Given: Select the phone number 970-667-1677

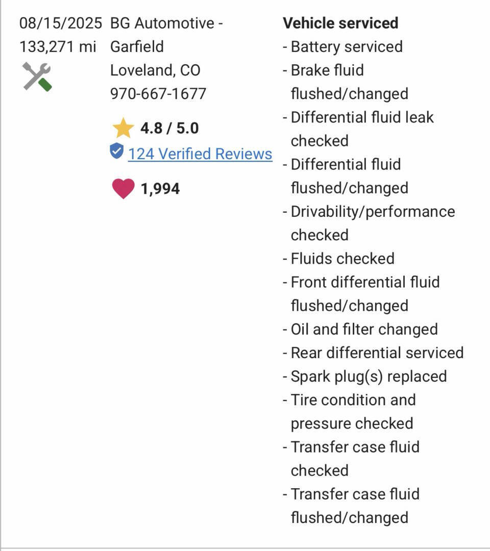Looking at the screenshot, I should click(158, 94).
